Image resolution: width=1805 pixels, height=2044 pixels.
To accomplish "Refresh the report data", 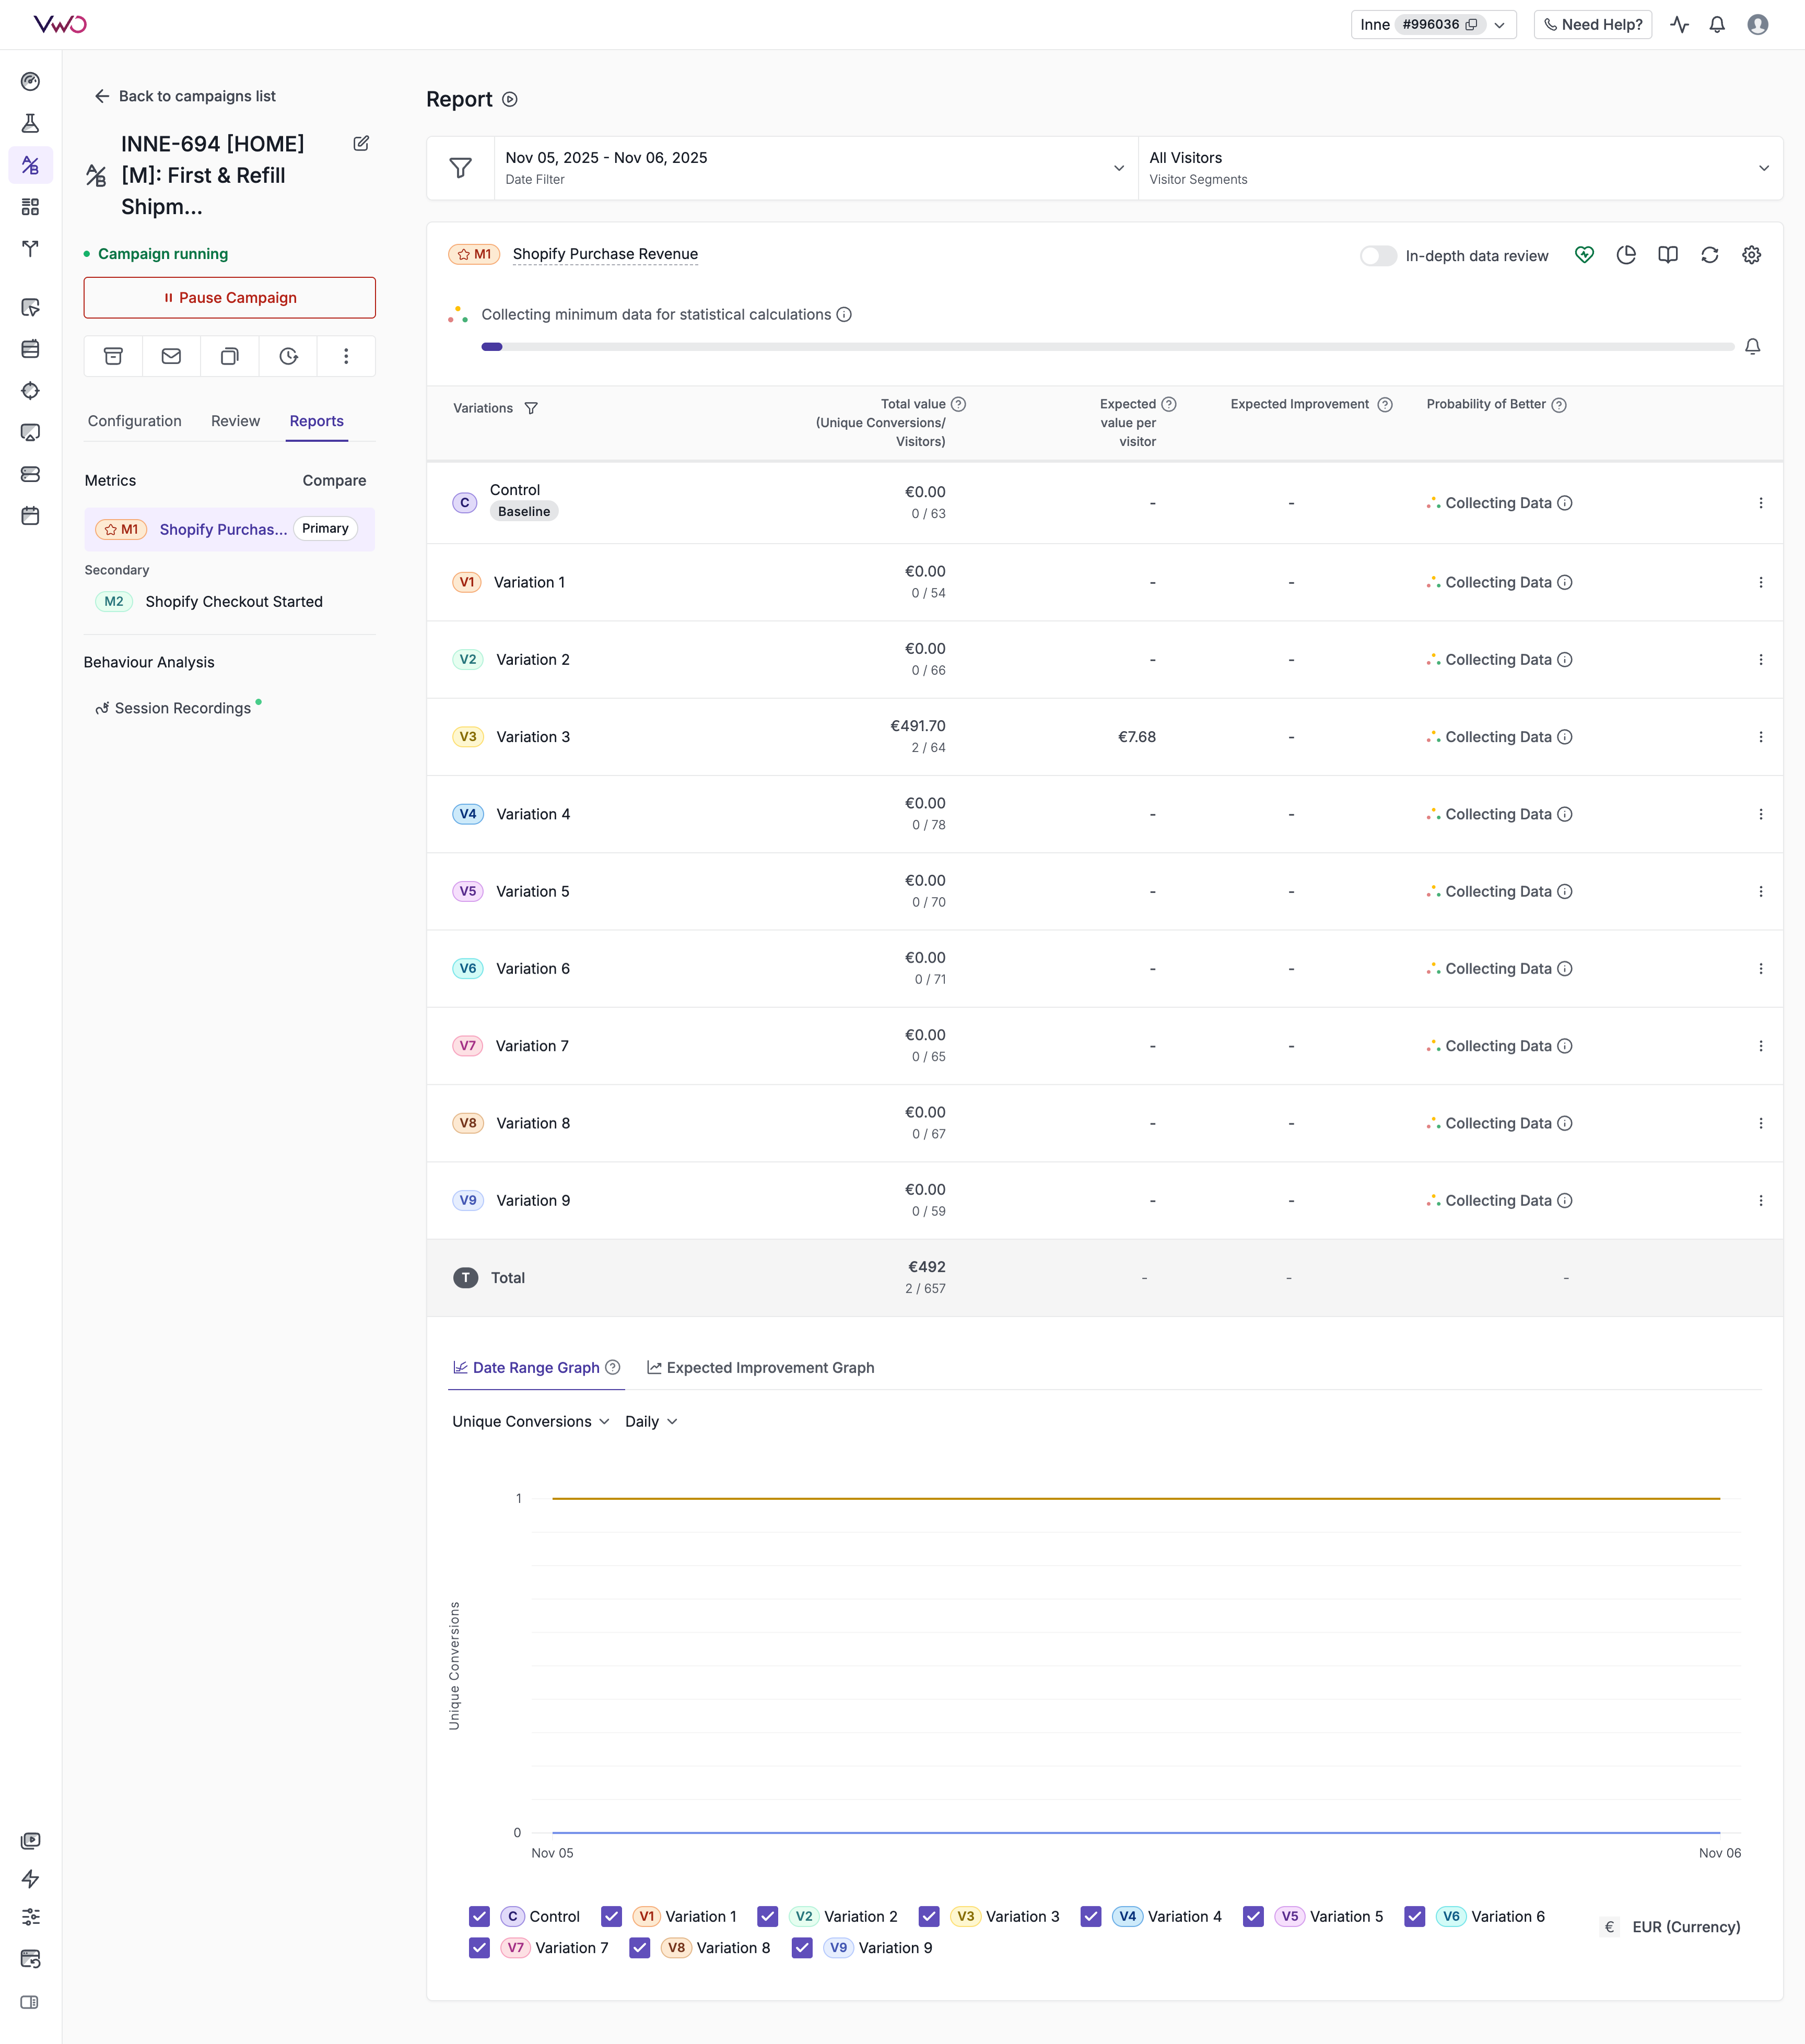I will (1709, 255).
